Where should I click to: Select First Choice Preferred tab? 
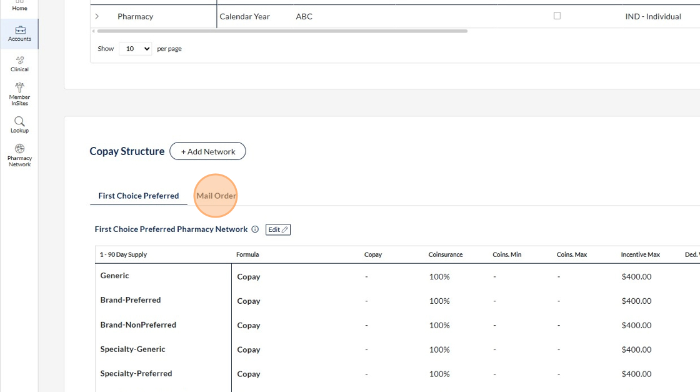[x=139, y=196]
